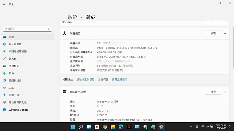Click the Windows Feature Experience Pack text
The image size is (234, 131).
coord(124,120)
